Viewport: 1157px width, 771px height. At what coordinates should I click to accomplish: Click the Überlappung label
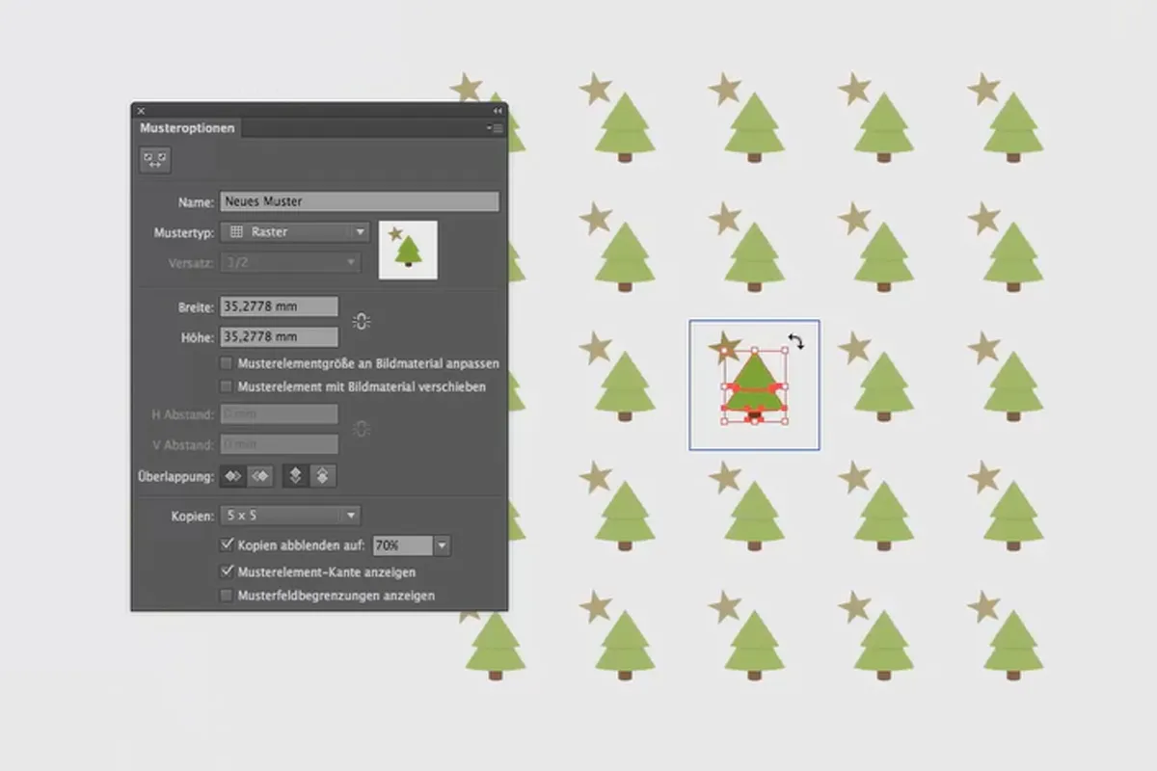click(176, 476)
